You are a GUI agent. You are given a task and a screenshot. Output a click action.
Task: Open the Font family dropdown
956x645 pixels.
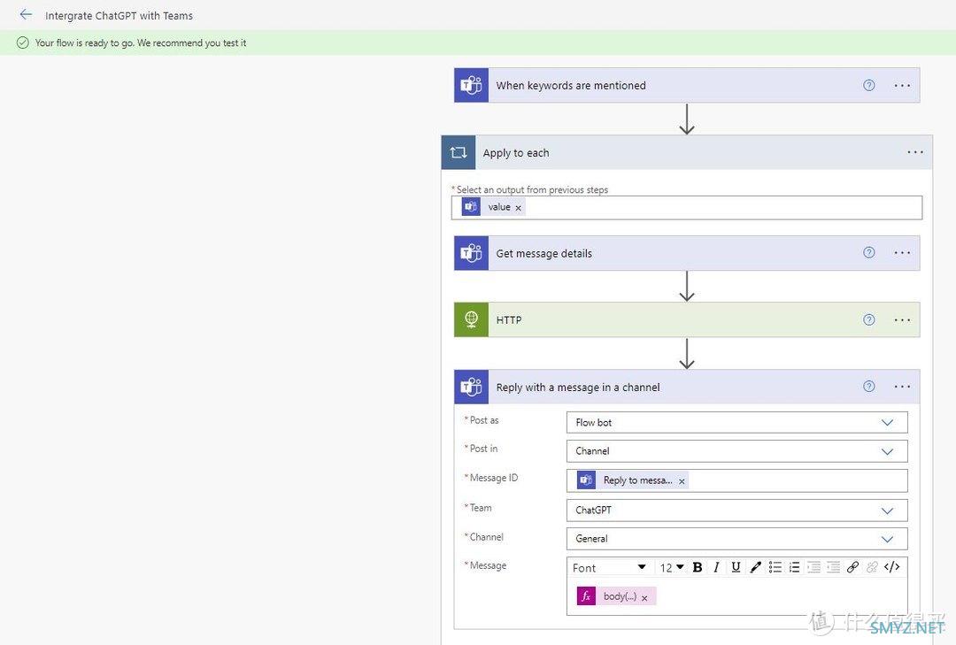coord(608,567)
